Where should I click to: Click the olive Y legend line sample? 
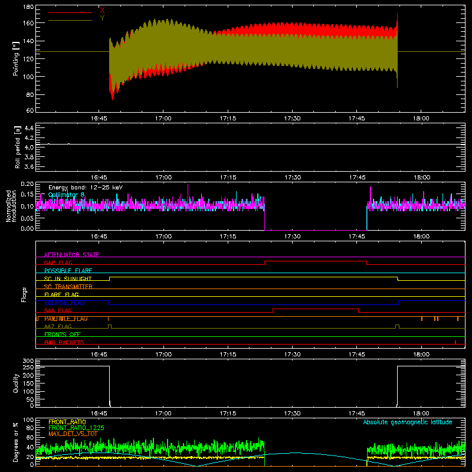click(x=70, y=21)
